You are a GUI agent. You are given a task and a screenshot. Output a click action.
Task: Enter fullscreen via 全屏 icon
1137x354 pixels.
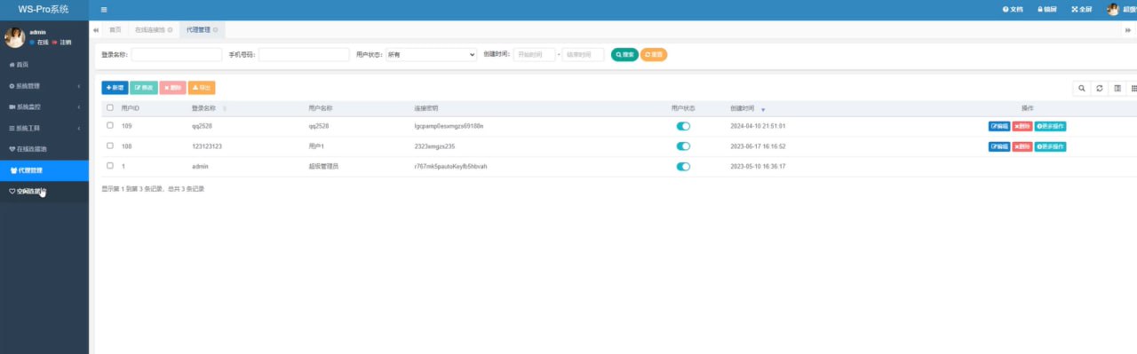click(x=1081, y=10)
